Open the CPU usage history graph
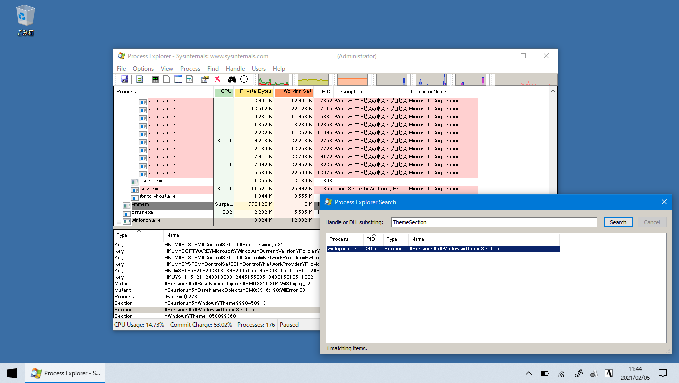This screenshot has height=383, width=679. [x=273, y=80]
